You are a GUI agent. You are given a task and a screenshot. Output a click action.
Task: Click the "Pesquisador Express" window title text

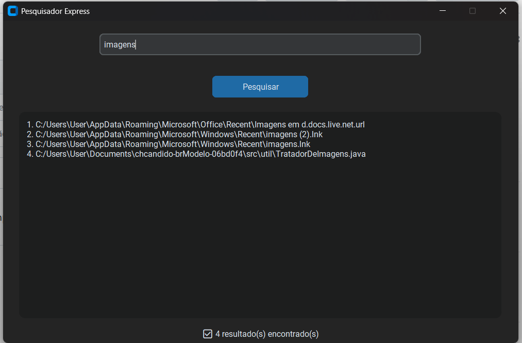55,11
